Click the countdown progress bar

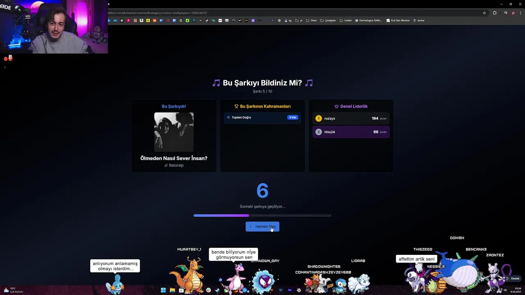(262, 216)
